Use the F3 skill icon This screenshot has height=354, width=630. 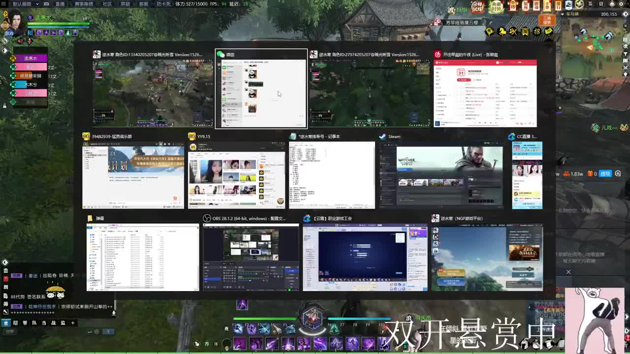tap(265, 328)
